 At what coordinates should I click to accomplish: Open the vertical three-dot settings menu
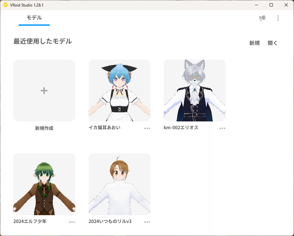pos(278,18)
